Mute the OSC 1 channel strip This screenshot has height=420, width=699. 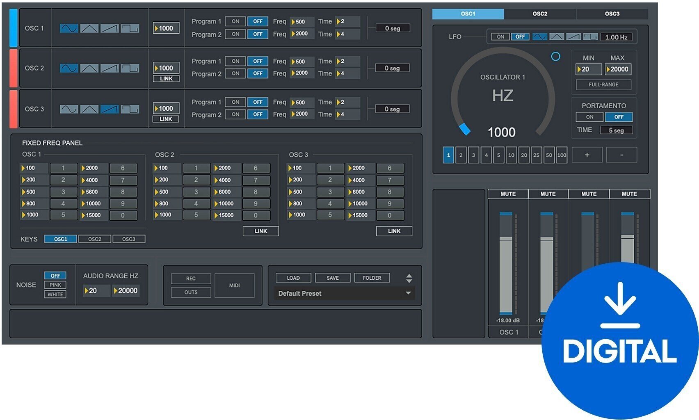pos(507,194)
